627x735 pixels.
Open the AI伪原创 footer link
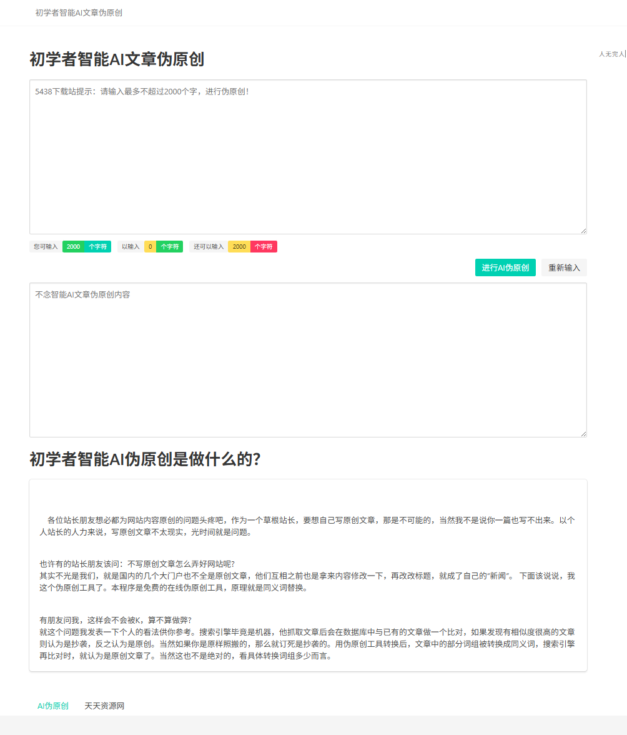pos(52,706)
